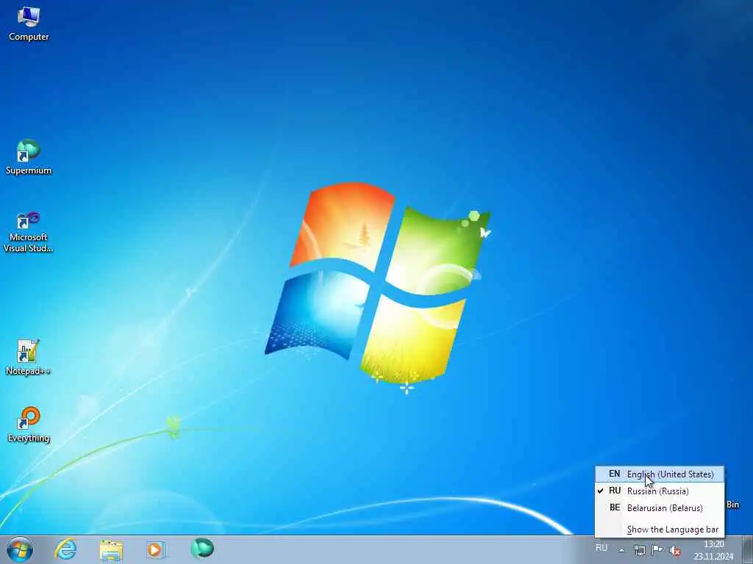
Task: Select the Computer desktop icon
Action: click(29, 24)
